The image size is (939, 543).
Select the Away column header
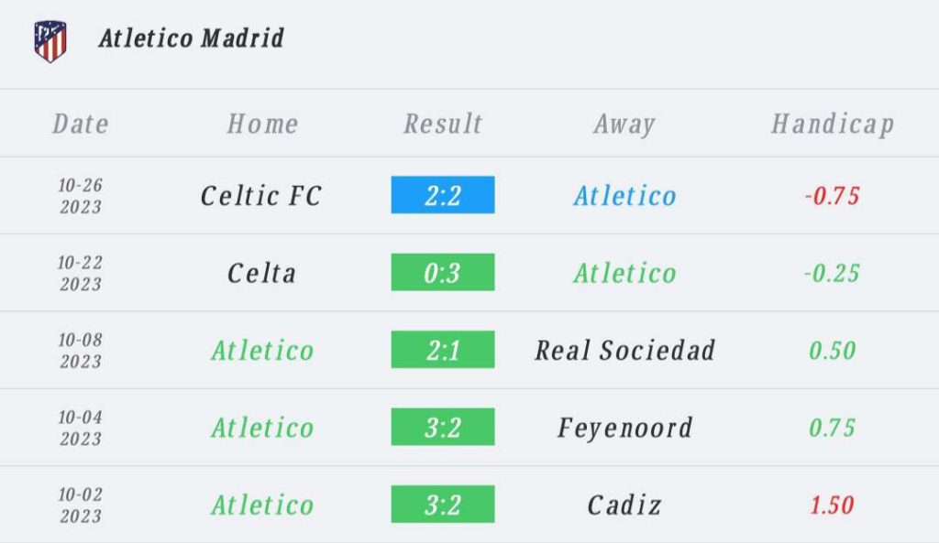point(624,125)
